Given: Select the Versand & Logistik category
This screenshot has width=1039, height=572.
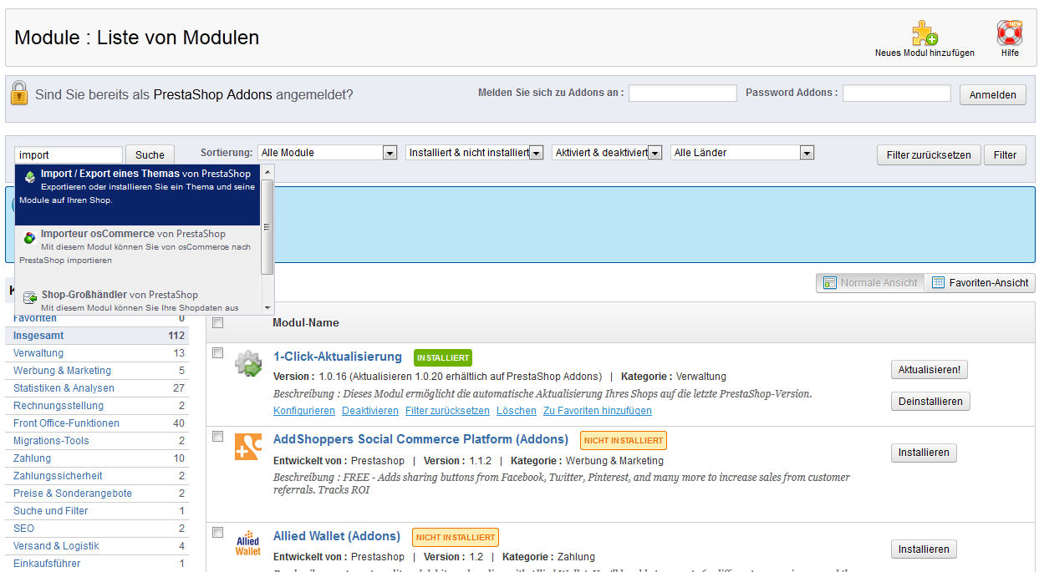Looking at the screenshot, I should (x=97, y=546).
